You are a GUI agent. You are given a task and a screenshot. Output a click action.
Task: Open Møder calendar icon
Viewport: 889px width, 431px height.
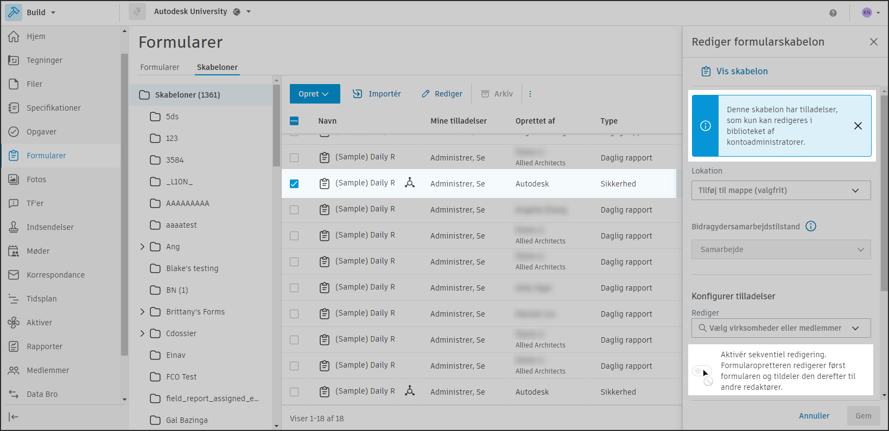point(14,251)
